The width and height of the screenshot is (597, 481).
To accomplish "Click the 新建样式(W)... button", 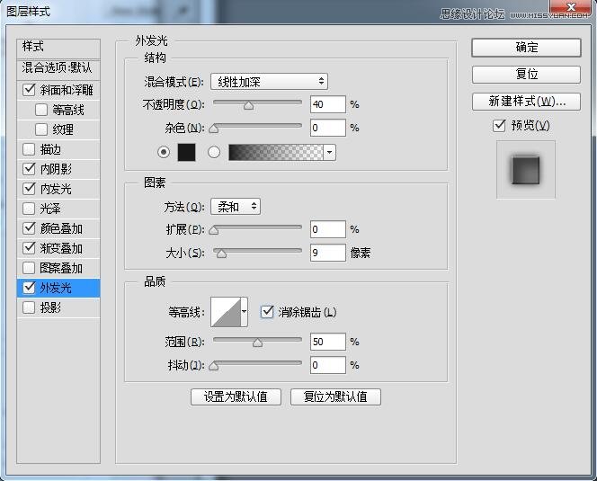I will 526,102.
